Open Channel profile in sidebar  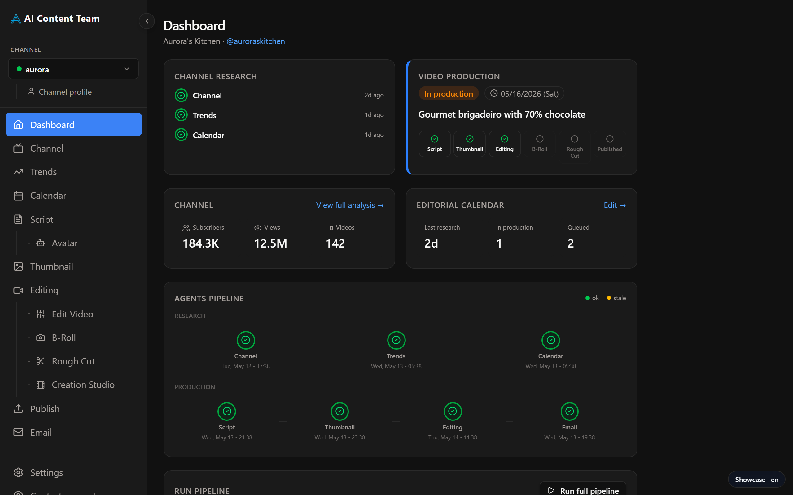(60, 92)
